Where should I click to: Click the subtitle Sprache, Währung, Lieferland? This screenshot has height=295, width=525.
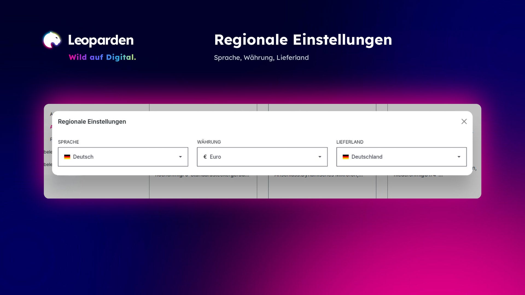pyautogui.click(x=261, y=58)
